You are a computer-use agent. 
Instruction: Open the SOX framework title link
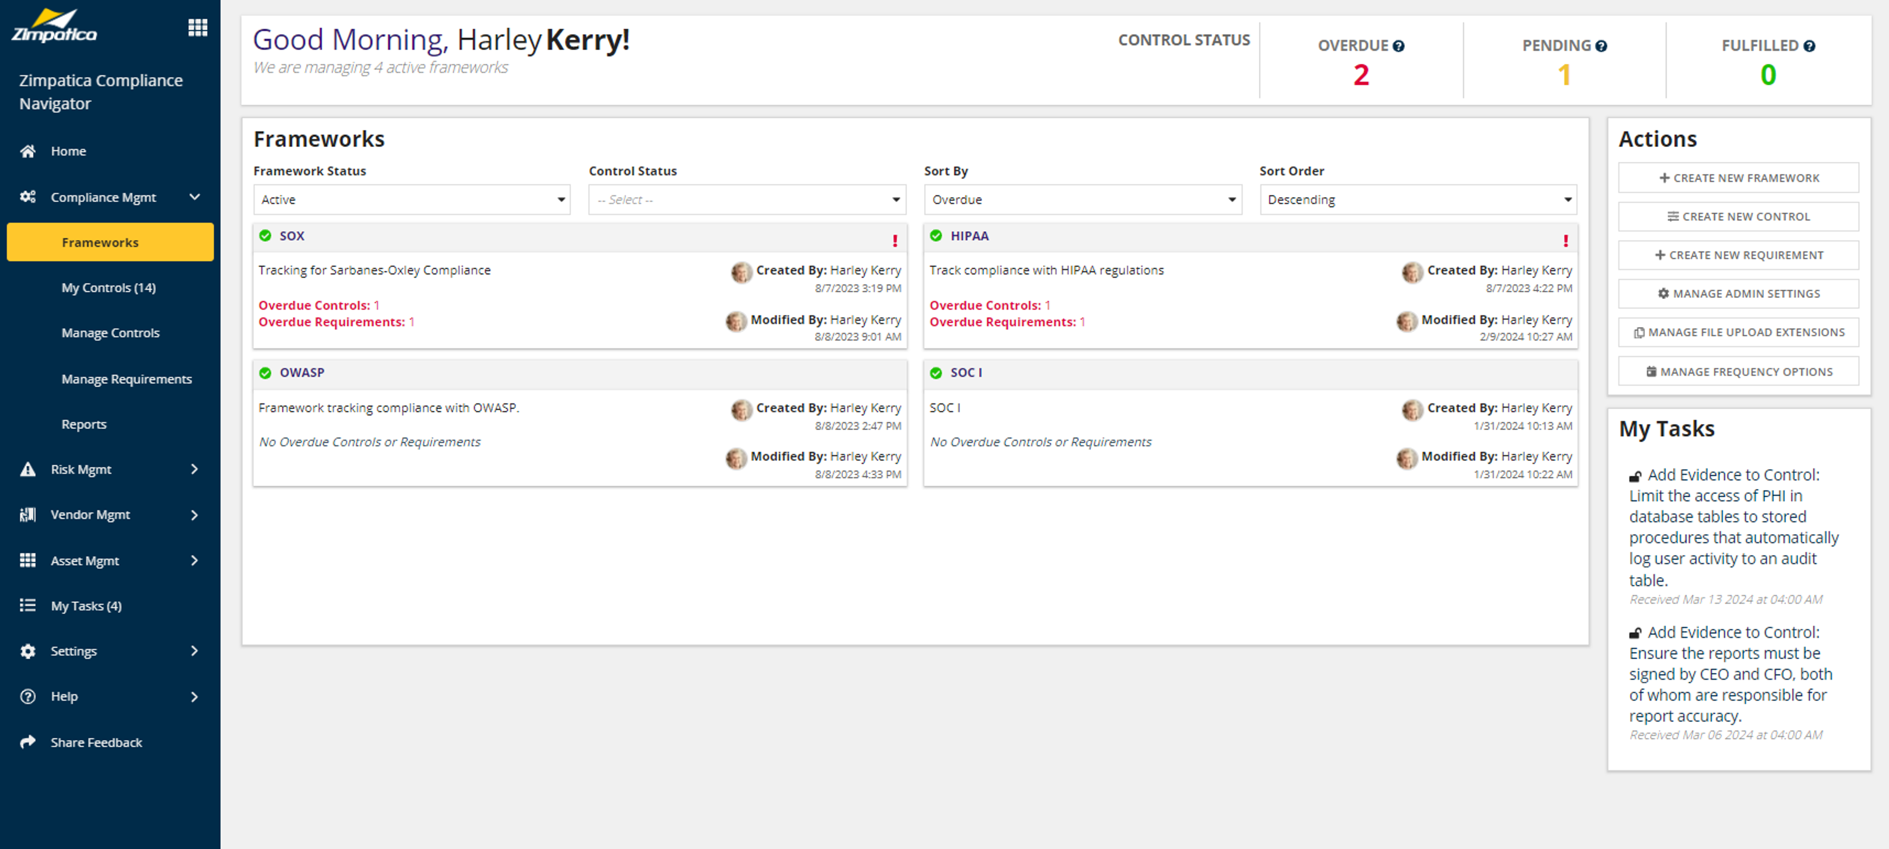pyautogui.click(x=292, y=235)
